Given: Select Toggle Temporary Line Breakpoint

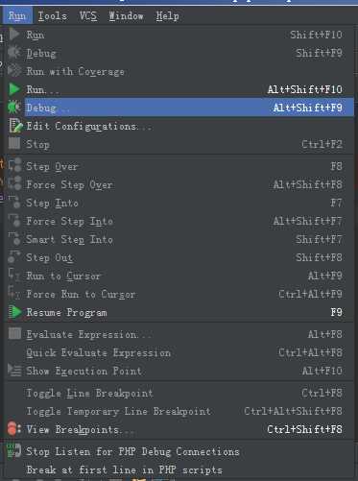Looking at the screenshot, I should pos(180,411).
